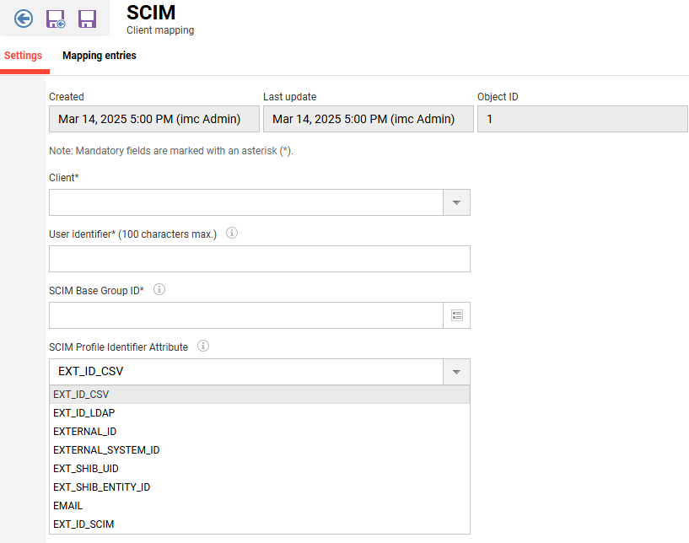The width and height of the screenshot is (689, 543).
Task: Expand the Client dropdown arrow
Action: 456,202
